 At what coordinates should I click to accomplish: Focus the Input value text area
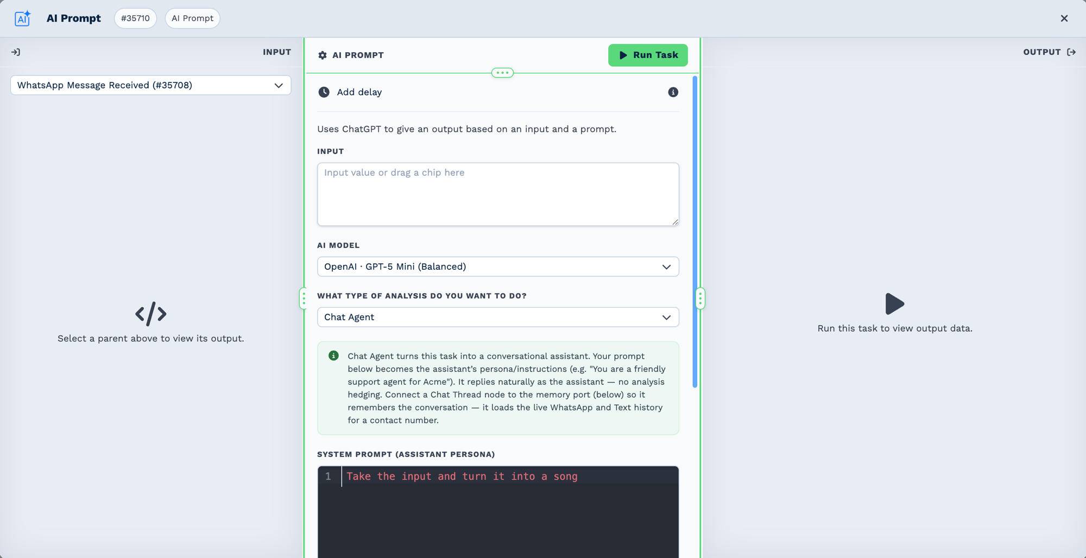[x=498, y=194]
